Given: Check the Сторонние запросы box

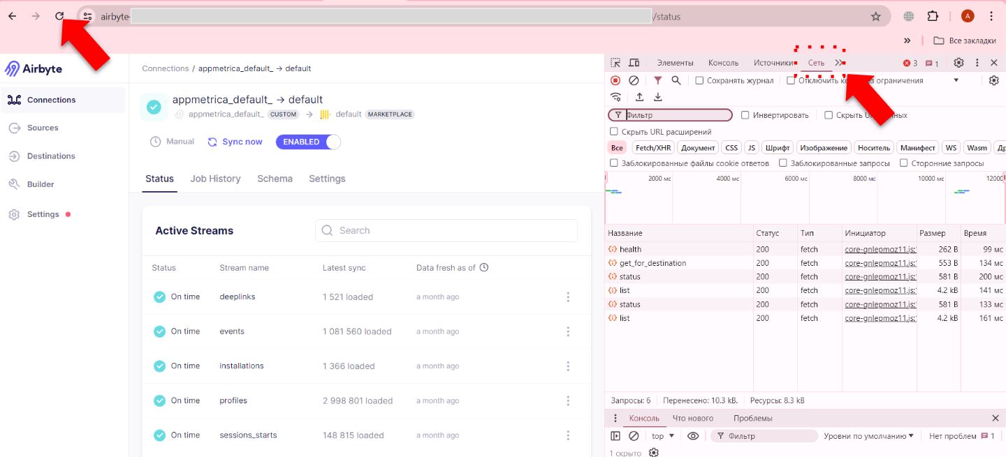Looking at the screenshot, I should pos(904,163).
